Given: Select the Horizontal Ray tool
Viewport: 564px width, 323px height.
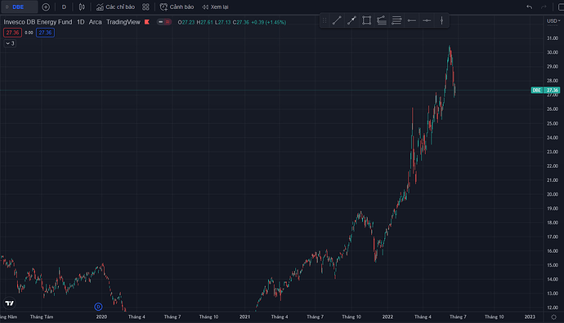Looking at the screenshot, I should tap(412, 20).
